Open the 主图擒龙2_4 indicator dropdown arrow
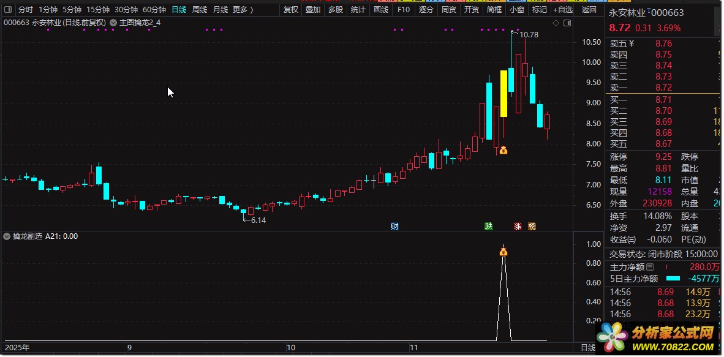This screenshot has height=357, width=724. click(x=113, y=23)
